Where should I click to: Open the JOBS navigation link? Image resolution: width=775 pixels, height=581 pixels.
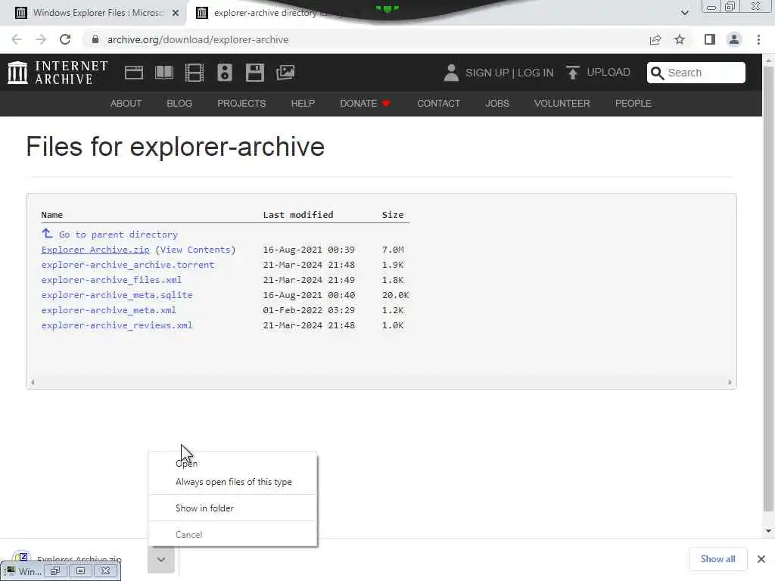(497, 103)
